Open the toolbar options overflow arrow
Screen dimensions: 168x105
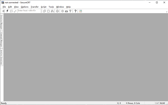(x=167, y=12)
